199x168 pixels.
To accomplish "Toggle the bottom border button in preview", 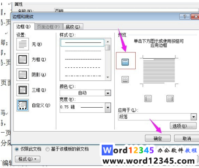I will (x=125, y=80).
